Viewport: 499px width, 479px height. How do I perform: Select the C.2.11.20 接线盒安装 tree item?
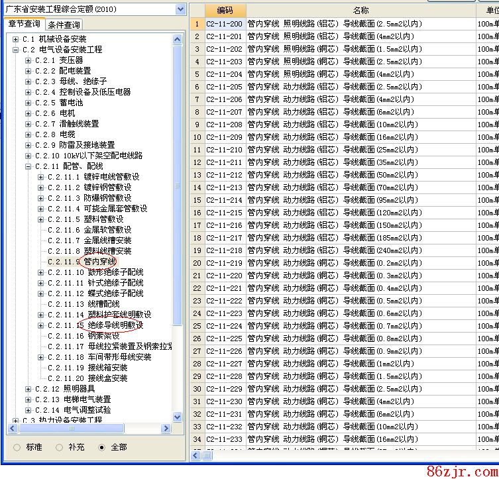(107, 378)
